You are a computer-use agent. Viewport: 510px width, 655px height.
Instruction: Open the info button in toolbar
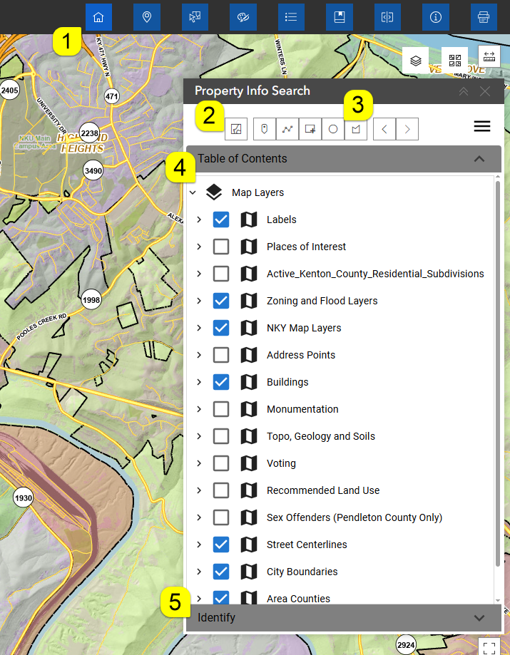pyautogui.click(x=435, y=17)
